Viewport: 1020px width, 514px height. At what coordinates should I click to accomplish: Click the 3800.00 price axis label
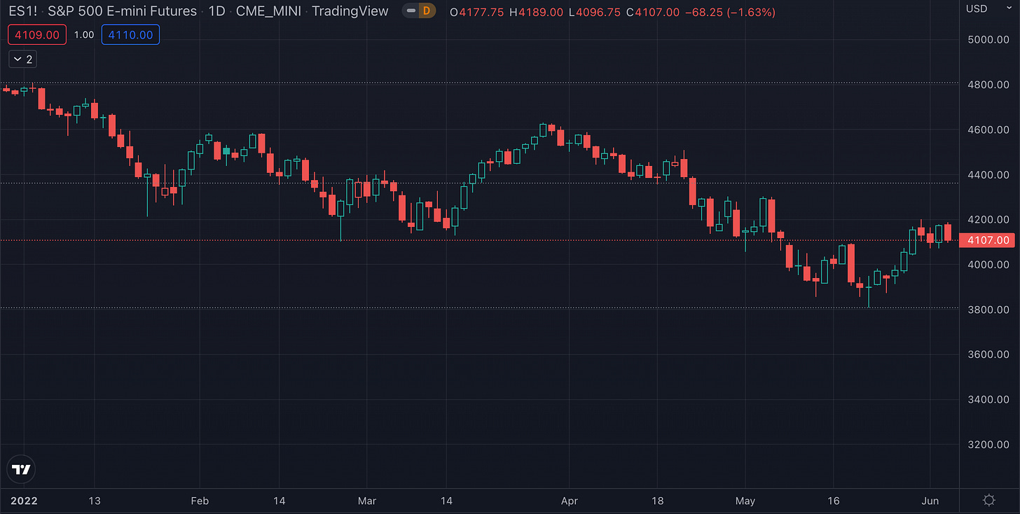pyautogui.click(x=988, y=310)
